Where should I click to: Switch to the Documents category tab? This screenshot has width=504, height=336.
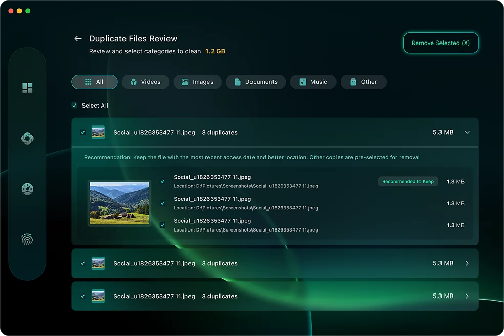(x=256, y=82)
